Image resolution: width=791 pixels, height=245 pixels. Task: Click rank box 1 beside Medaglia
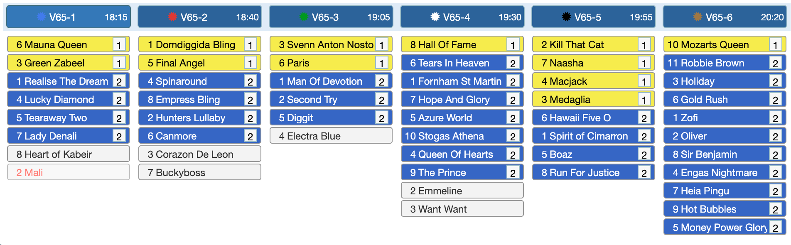click(x=644, y=99)
